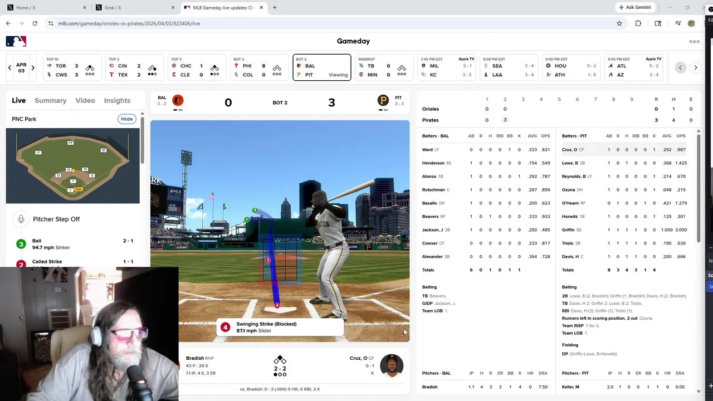Switch to the Video tab
Screen dimensions: 713x401
click(x=85, y=100)
